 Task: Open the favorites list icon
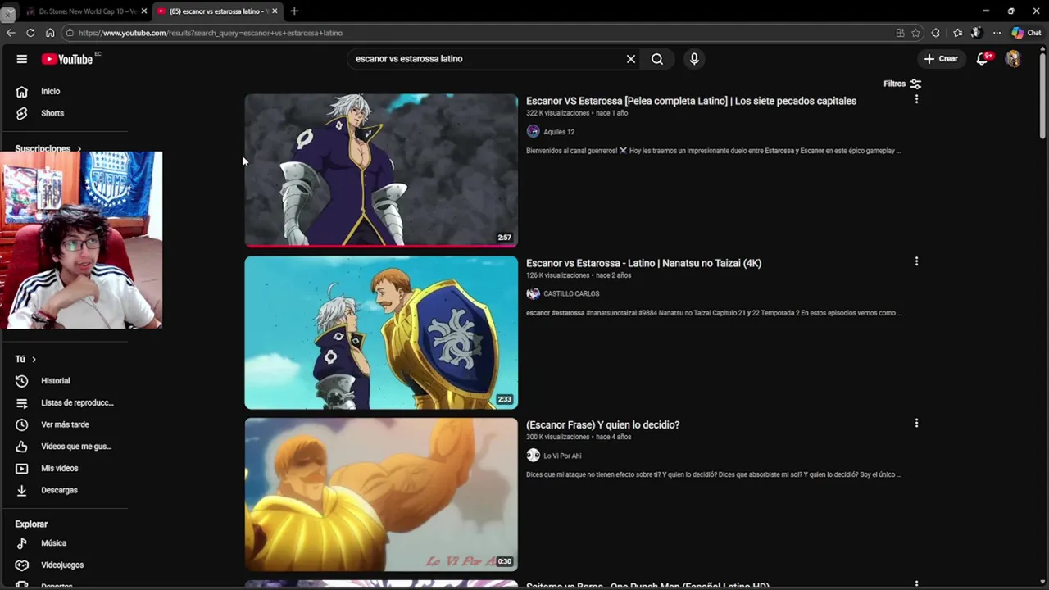[957, 33]
